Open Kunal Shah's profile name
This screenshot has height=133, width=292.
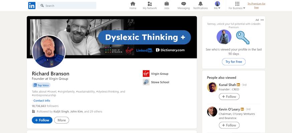click(x=228, y=85)
